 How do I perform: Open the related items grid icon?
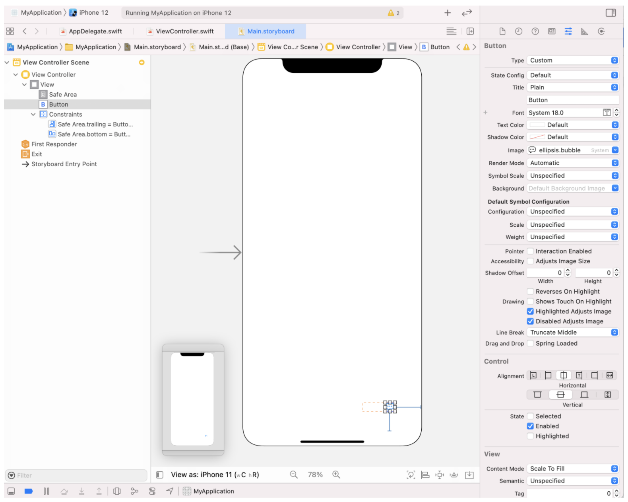point(10,31)
